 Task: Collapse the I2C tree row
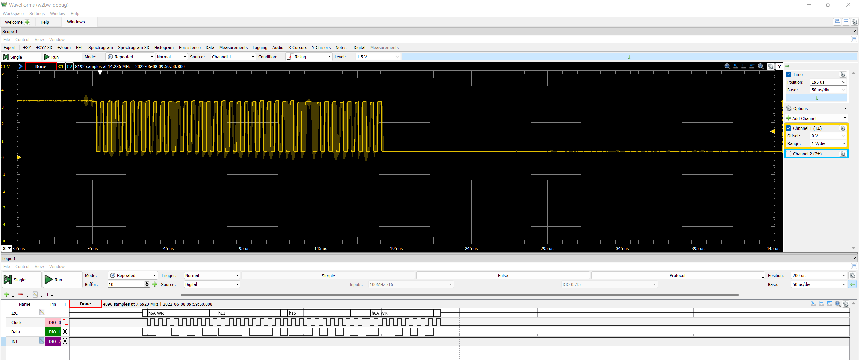pos(8,313)
